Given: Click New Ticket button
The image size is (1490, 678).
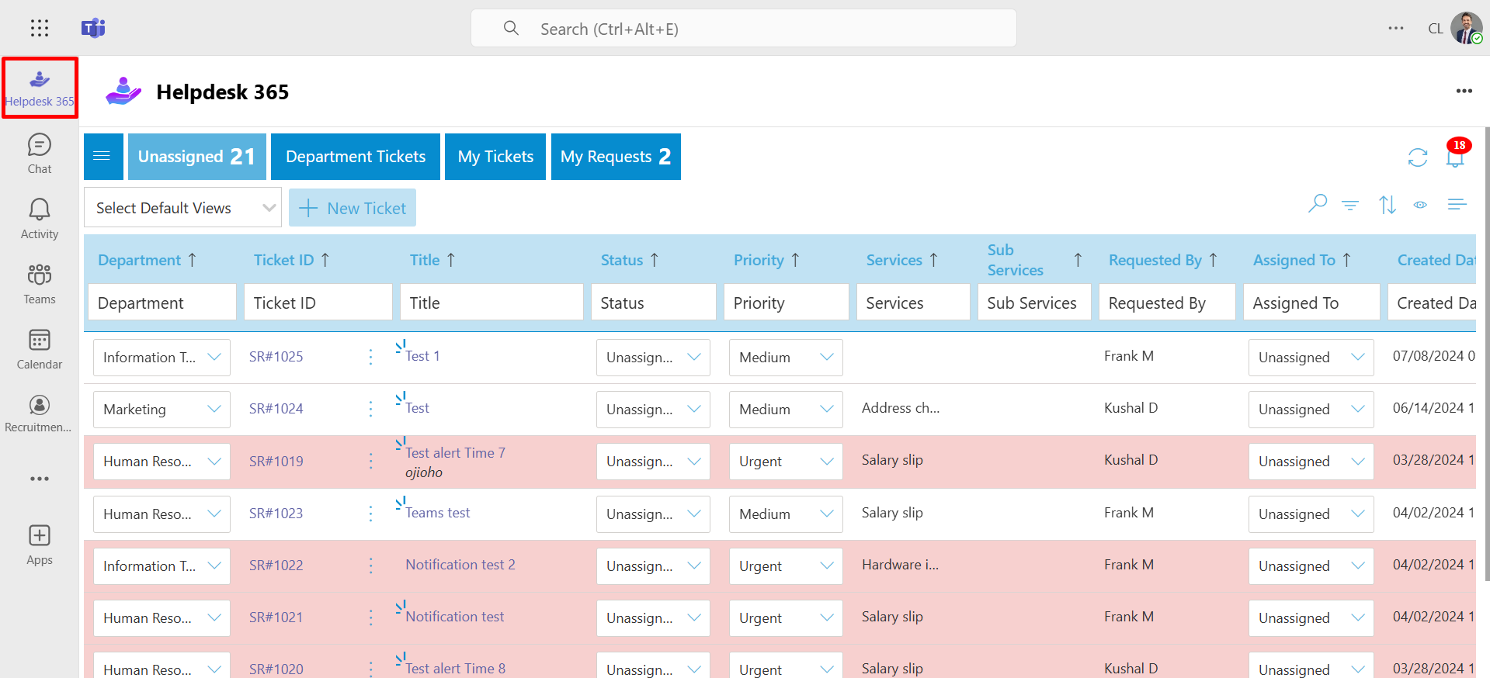Looking at the screenshot, I should tap(353, 208).
